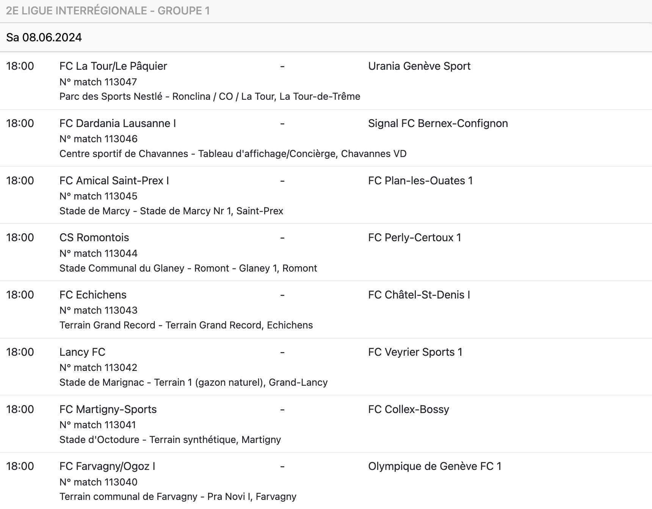
Task: Click match number 113047 text
Action: pyautogui.click(x=98, y=82)
